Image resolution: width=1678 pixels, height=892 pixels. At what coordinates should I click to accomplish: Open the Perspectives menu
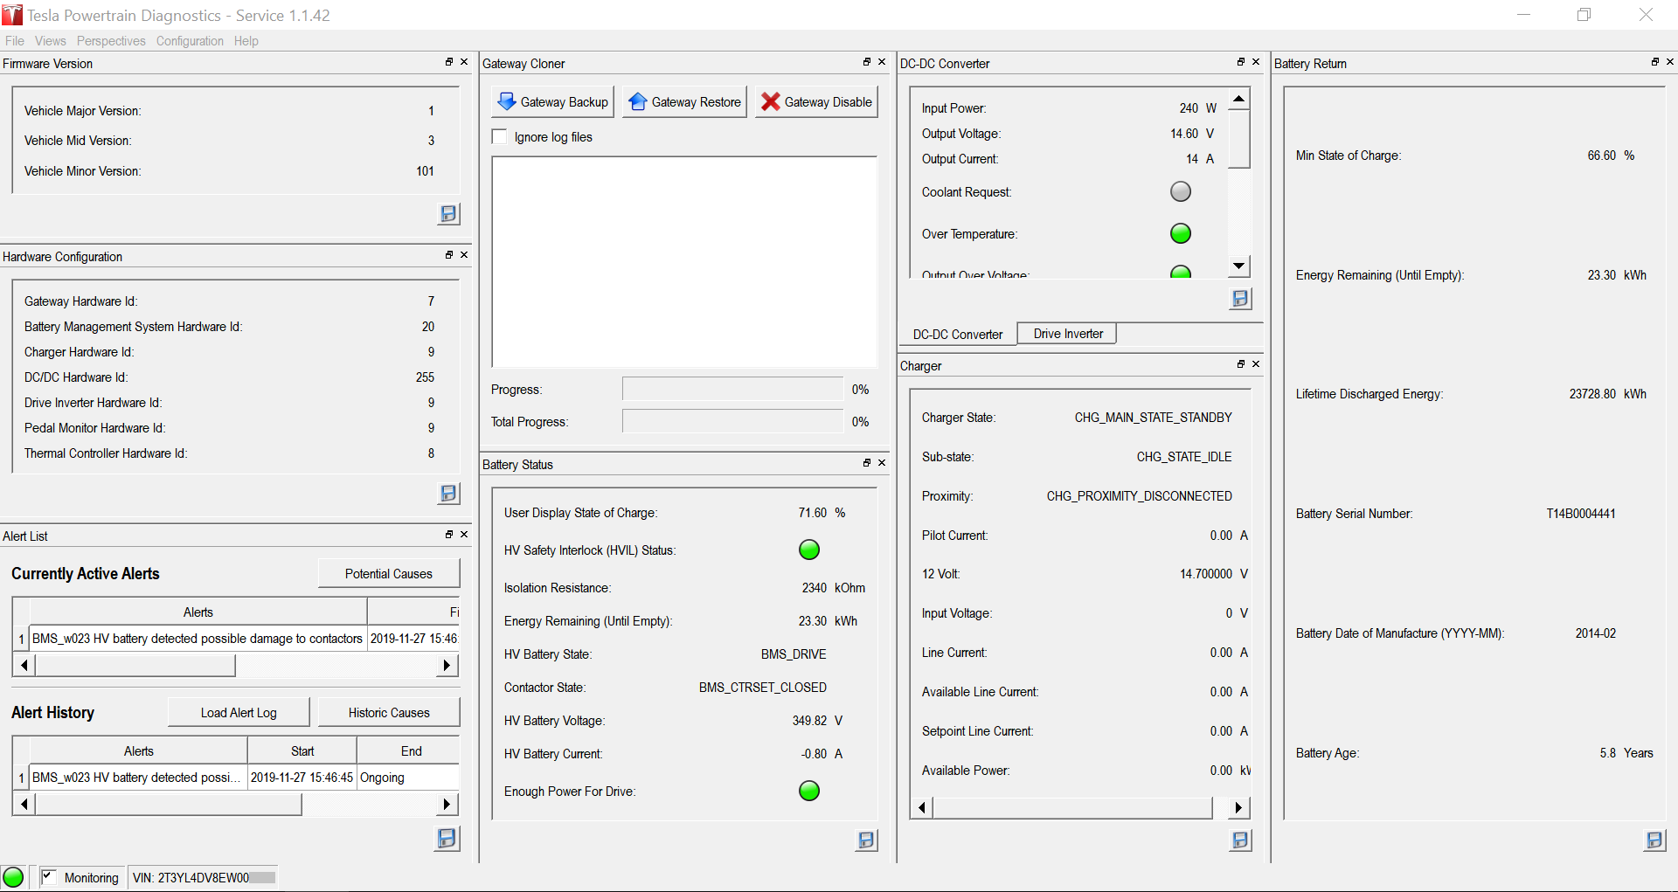111,41
